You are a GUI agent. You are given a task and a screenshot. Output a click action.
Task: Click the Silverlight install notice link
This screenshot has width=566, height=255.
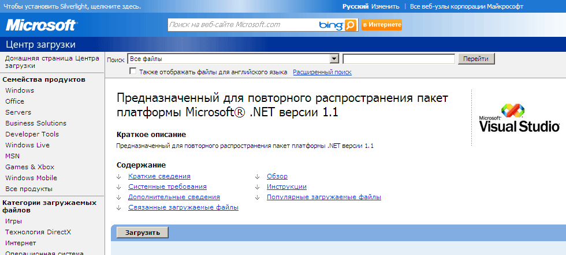click(x=72, y=6)
